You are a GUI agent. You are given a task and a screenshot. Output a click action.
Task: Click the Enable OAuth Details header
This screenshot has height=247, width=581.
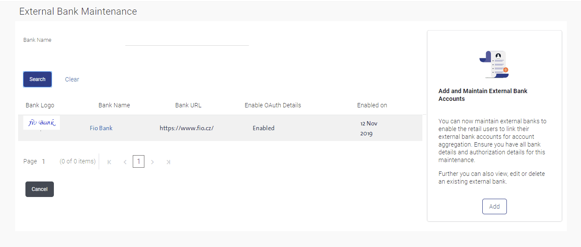[273, 105]
